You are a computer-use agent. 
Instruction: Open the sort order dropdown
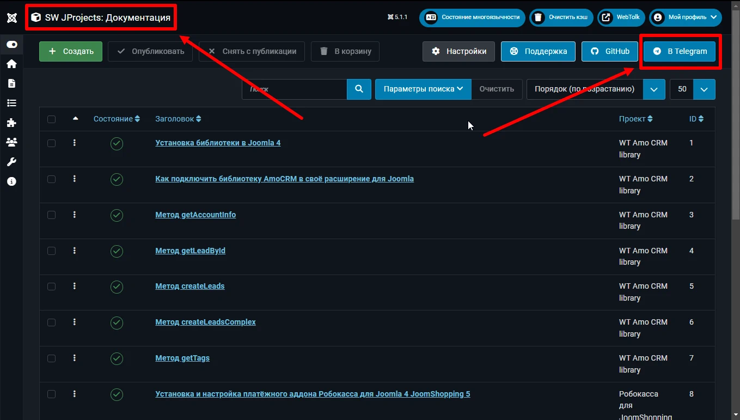[596, 89]
